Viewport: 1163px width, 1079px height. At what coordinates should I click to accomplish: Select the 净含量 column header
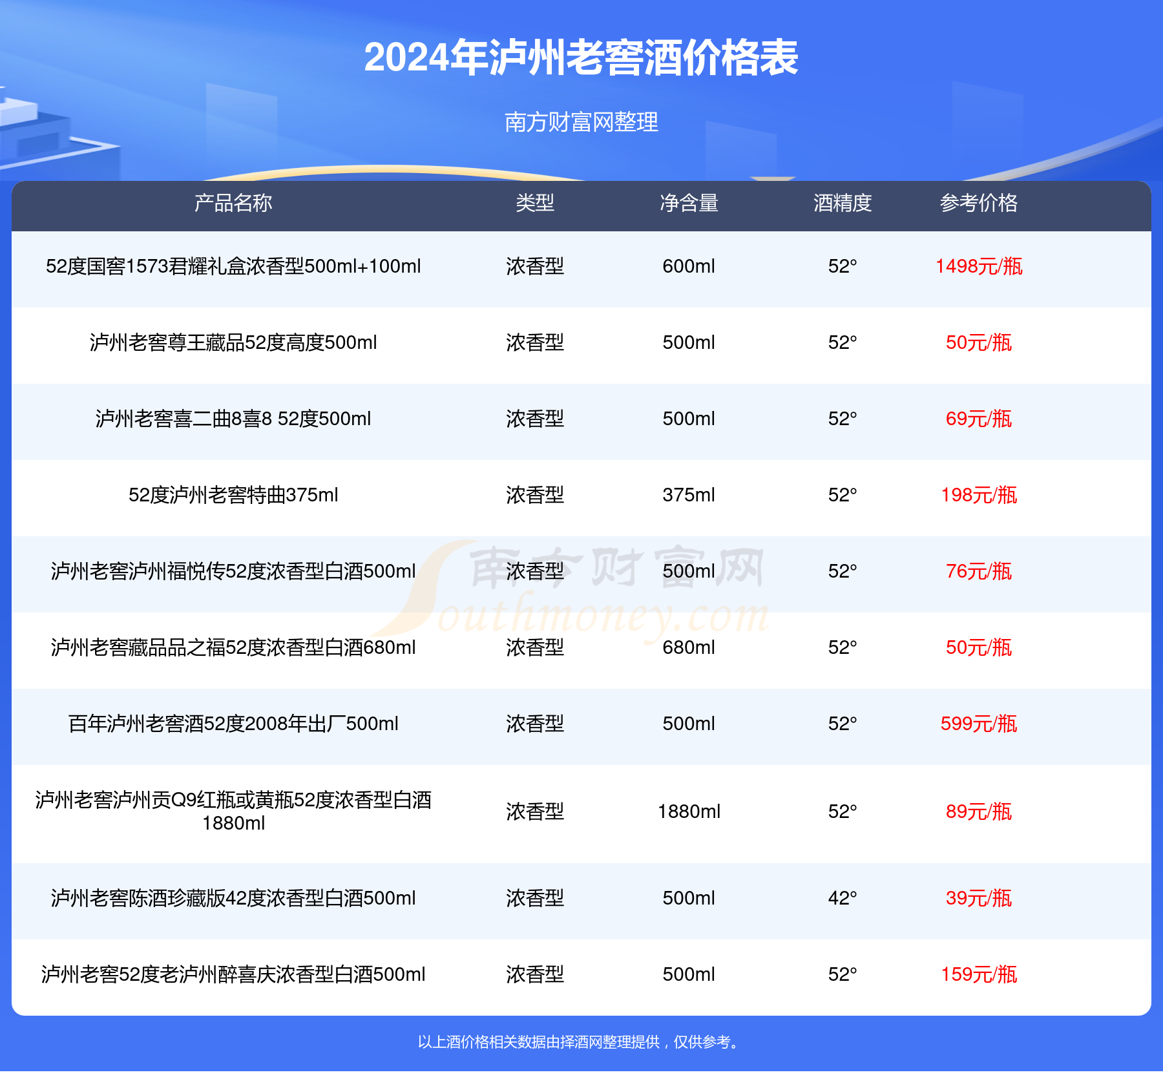pos(689,203)
